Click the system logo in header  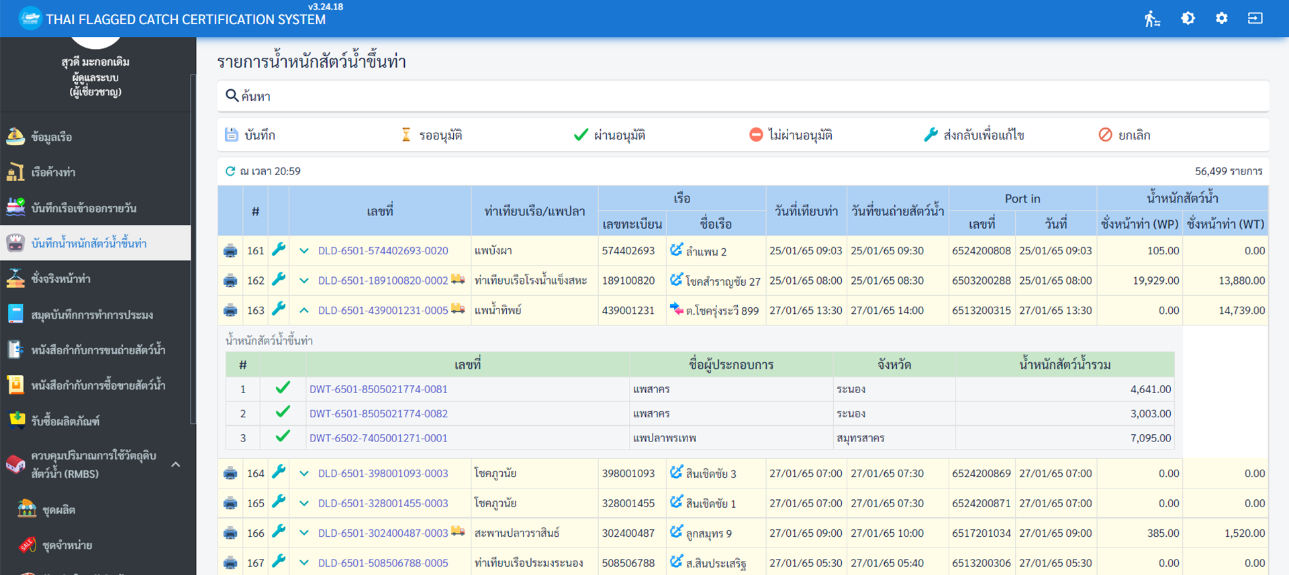coord(30,19)
